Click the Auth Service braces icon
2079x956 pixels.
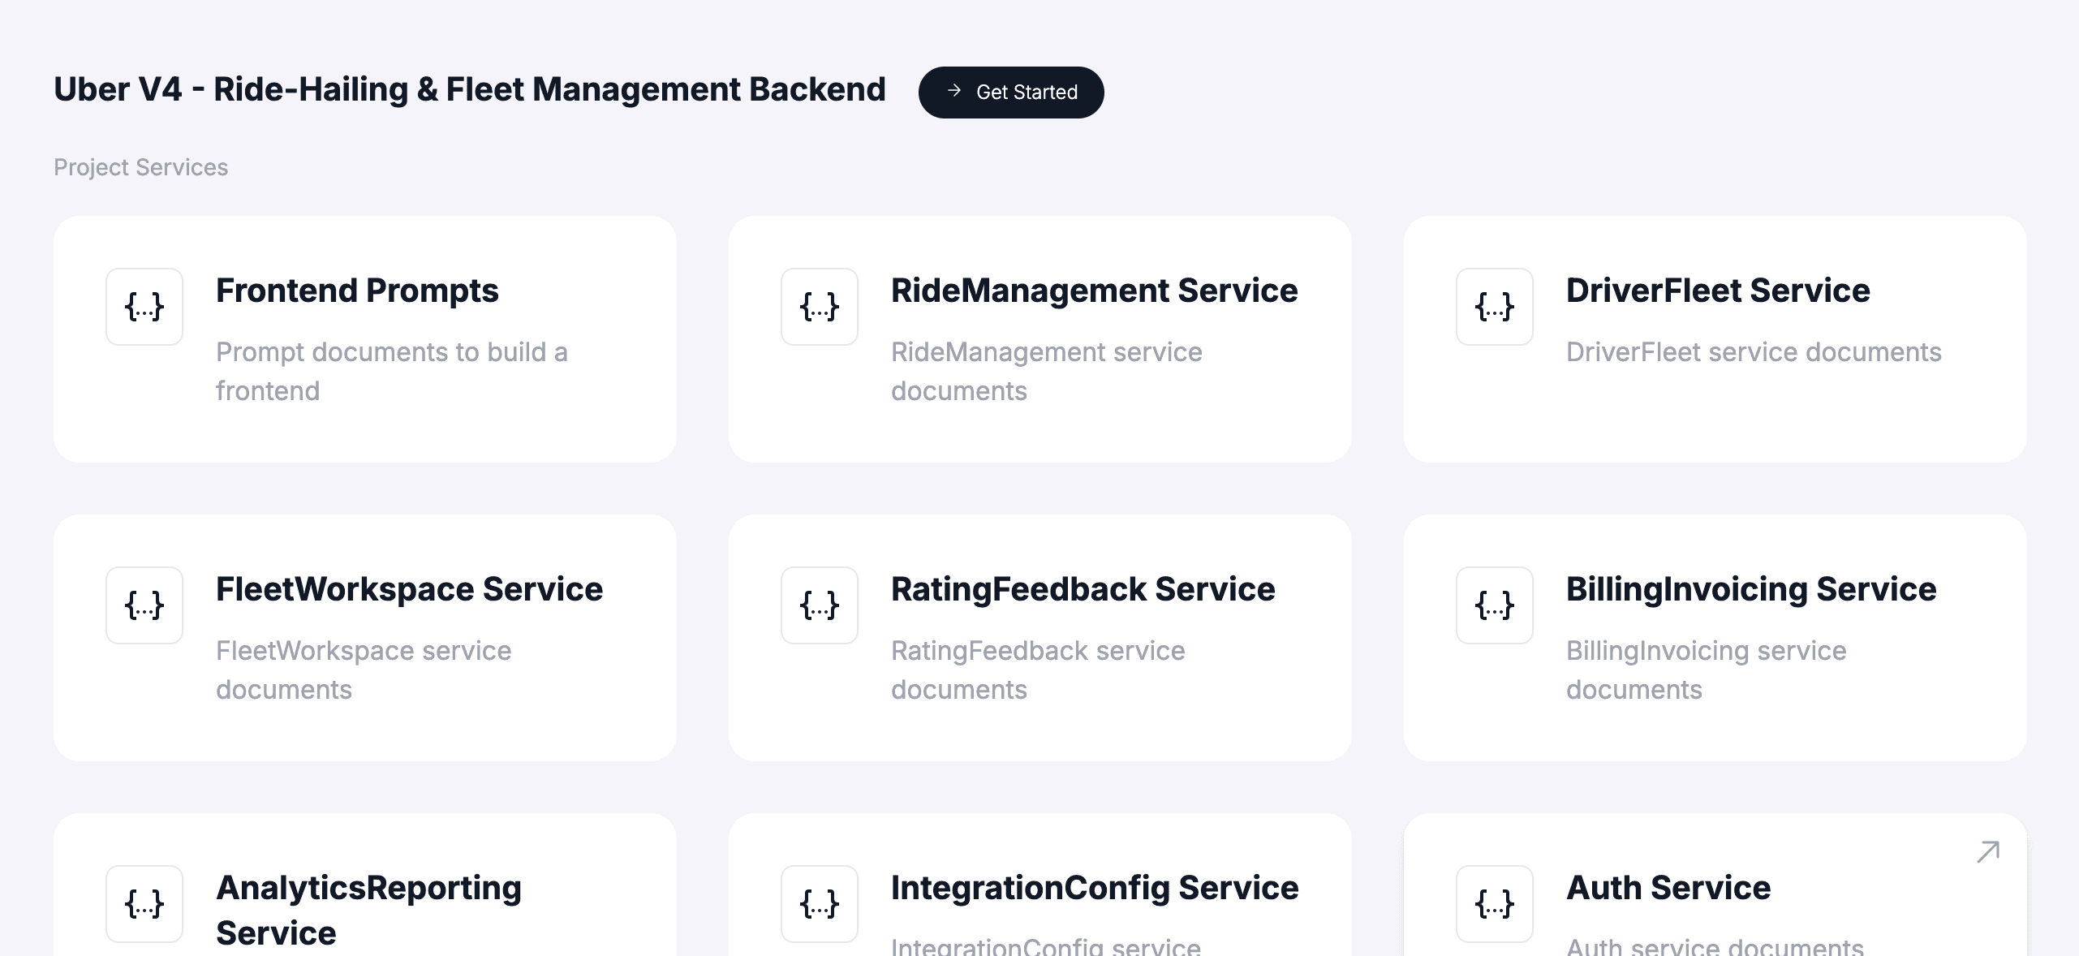pos(1495,904)
